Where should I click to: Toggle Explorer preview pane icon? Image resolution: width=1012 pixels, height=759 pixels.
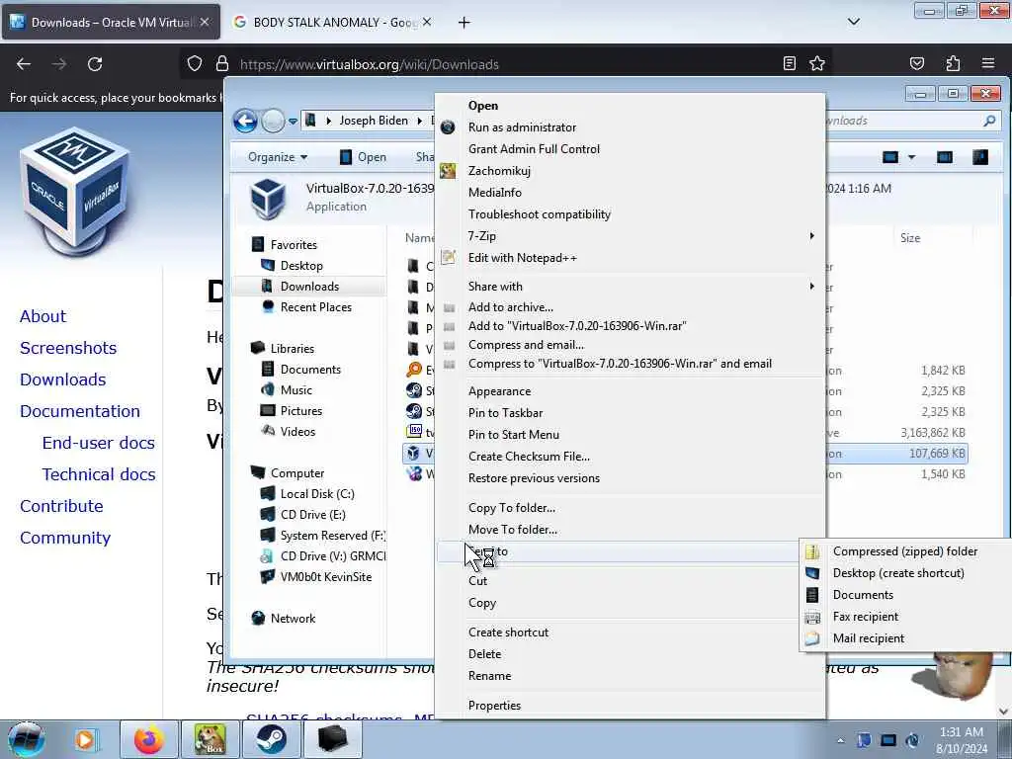tap(944, 157)
